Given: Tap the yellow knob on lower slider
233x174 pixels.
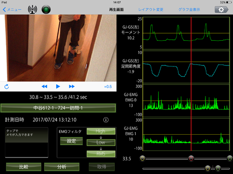Looking at the screenshot, I should click(207, 168).
